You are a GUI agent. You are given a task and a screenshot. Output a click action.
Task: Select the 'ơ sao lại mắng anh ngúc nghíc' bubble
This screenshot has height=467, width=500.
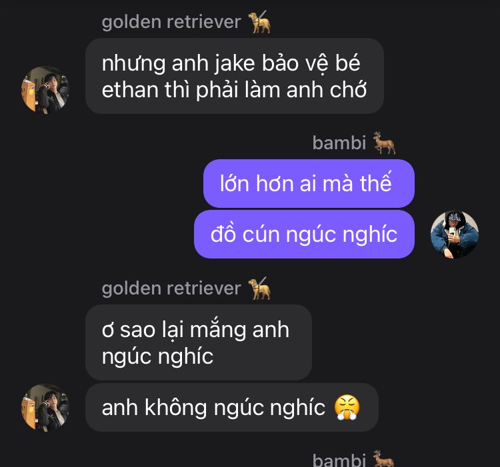(x=199, y=342)
